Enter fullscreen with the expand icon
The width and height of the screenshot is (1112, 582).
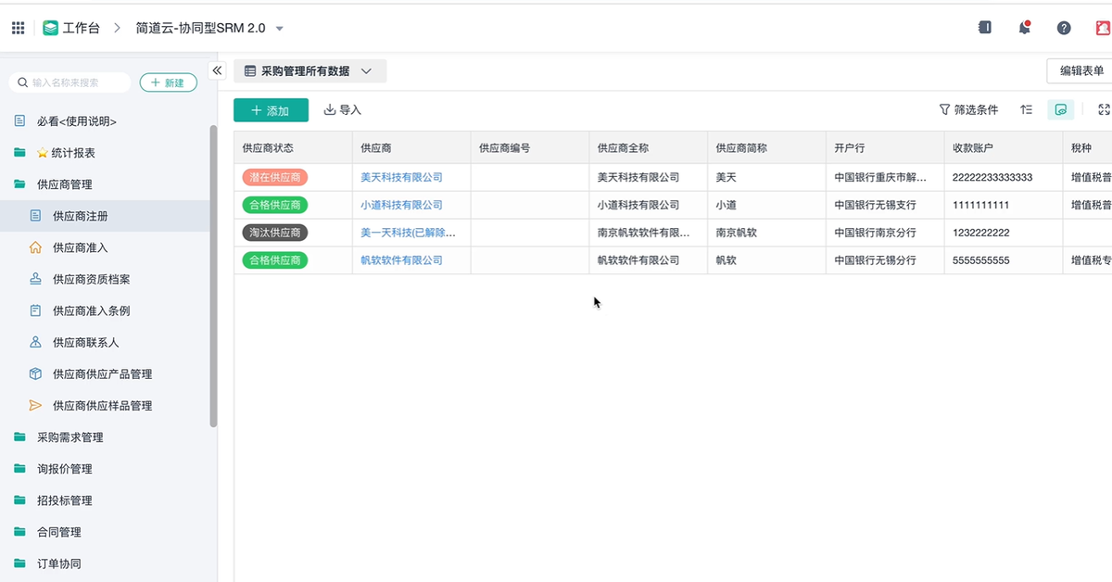point(1104,109)
